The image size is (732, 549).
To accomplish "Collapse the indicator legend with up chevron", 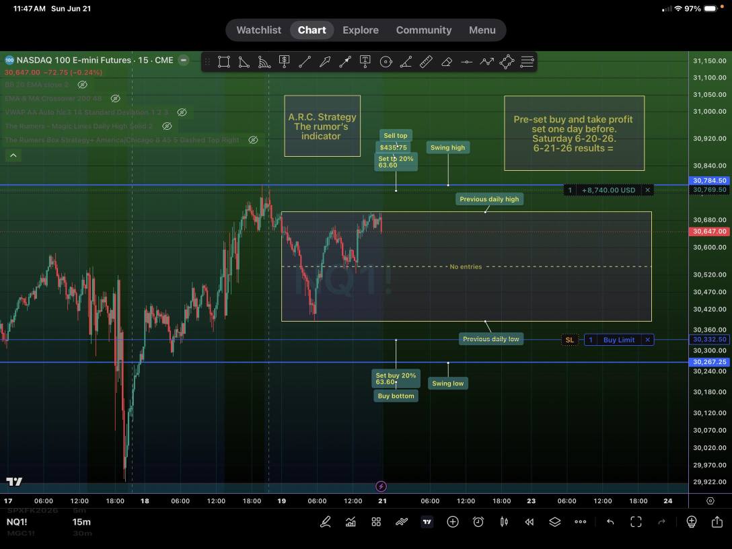I will point(13,155).
